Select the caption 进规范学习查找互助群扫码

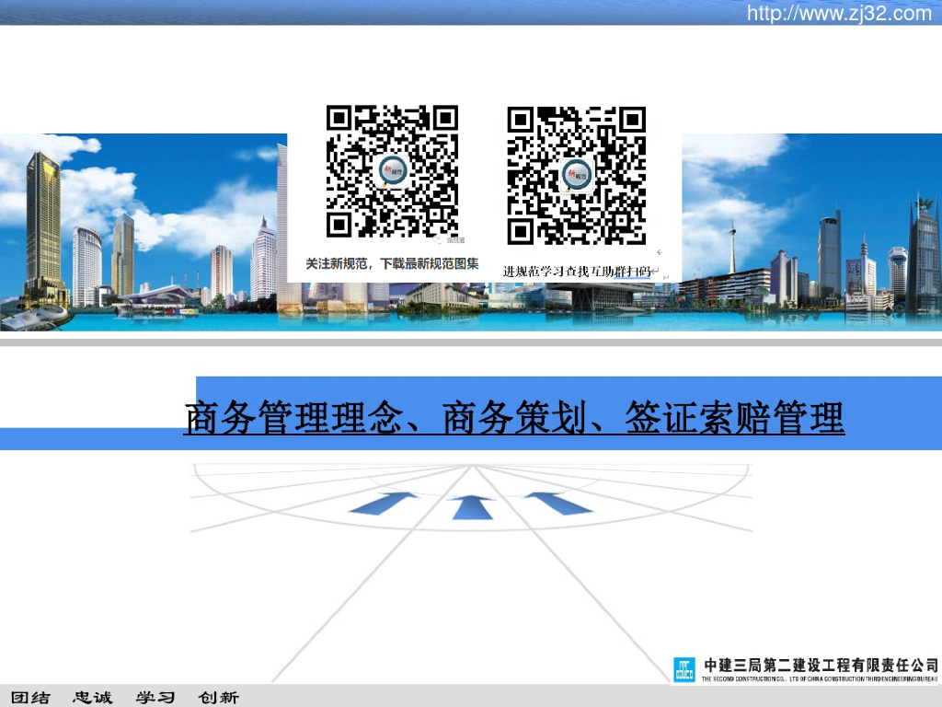click(577, 272)
